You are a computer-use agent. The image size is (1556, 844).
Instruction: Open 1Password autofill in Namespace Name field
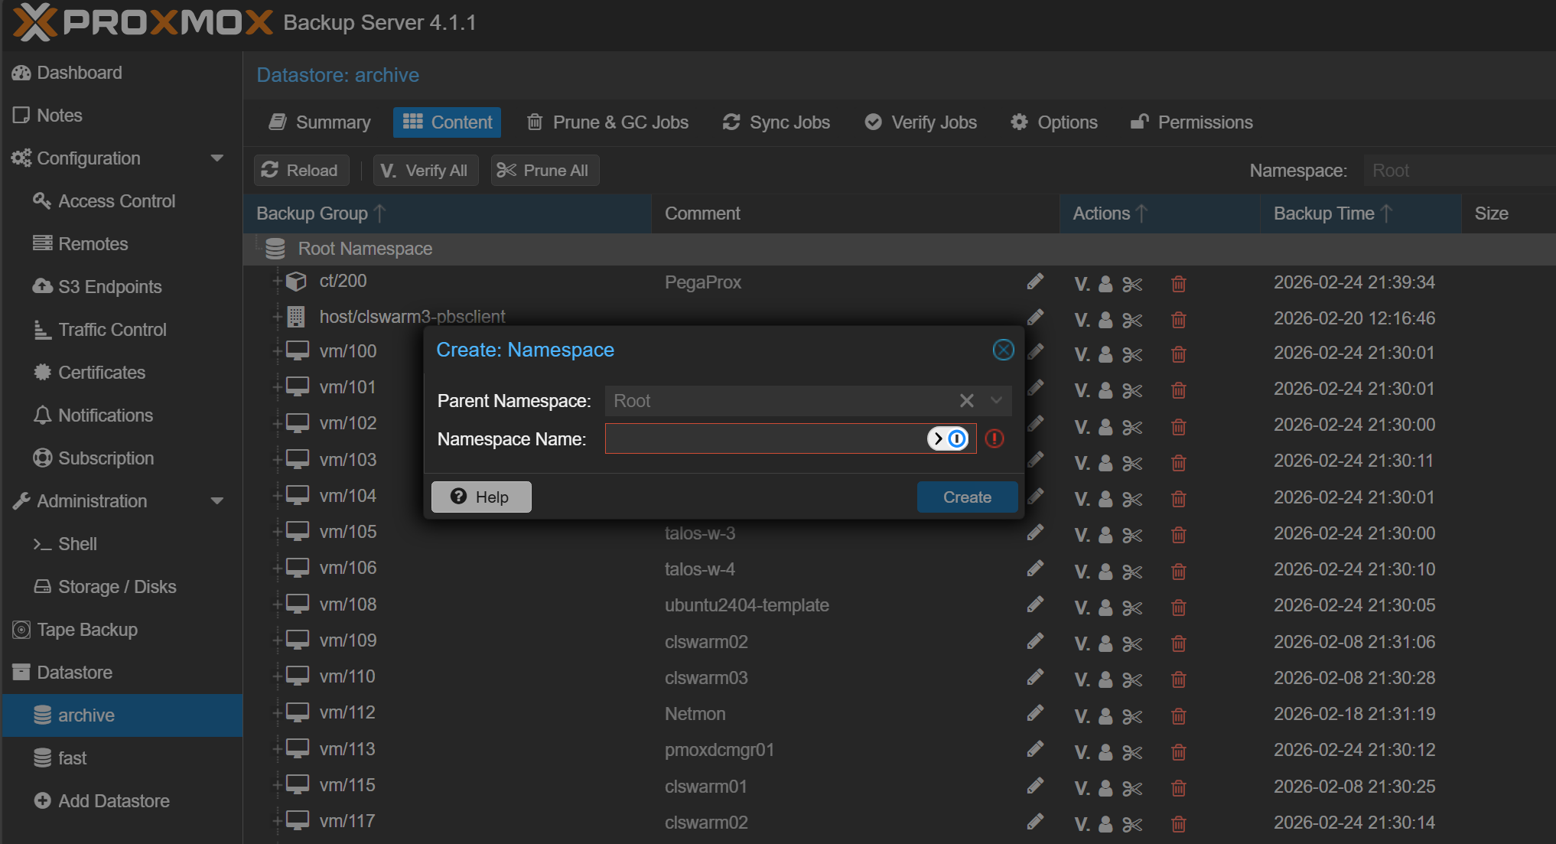[958, 438]
